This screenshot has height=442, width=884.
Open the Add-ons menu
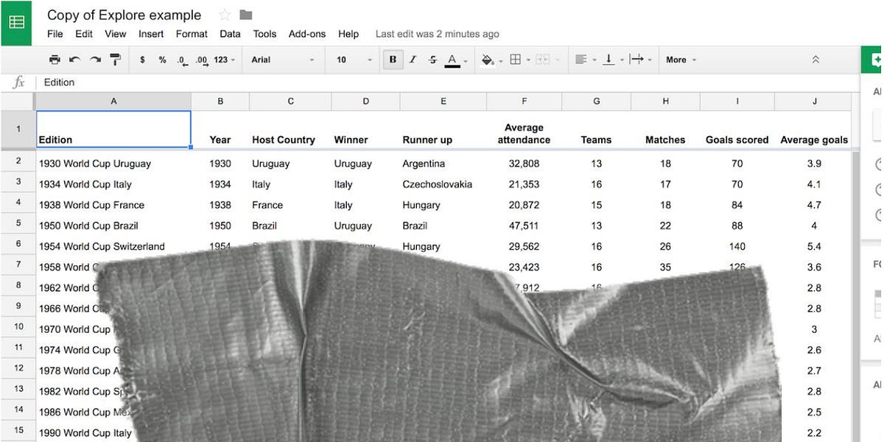(307, 34)
